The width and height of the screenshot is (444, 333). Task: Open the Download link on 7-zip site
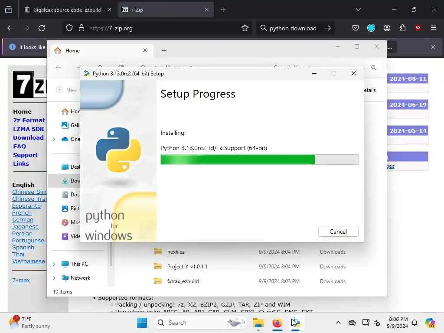(28, 137)
